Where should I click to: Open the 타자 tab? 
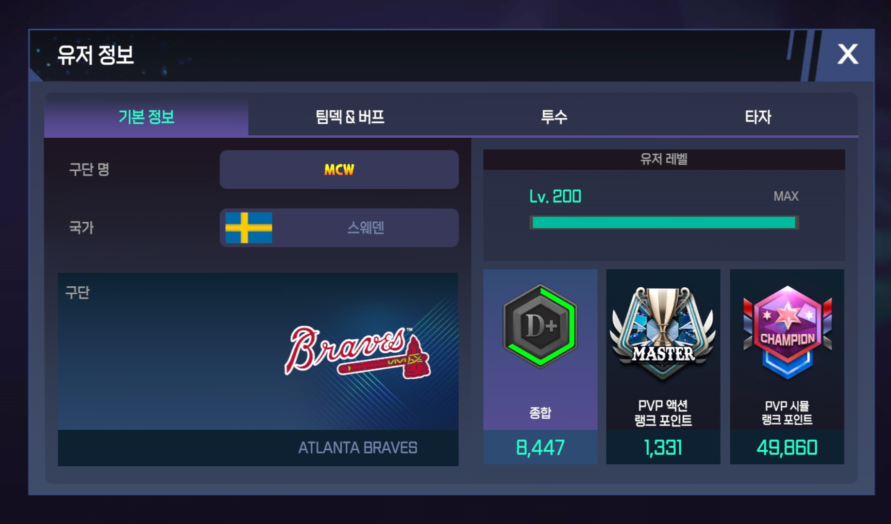point(757,117)
